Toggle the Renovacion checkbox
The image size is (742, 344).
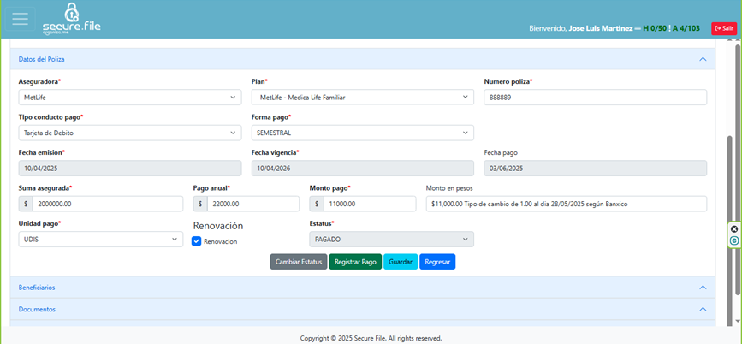(197, 242)
